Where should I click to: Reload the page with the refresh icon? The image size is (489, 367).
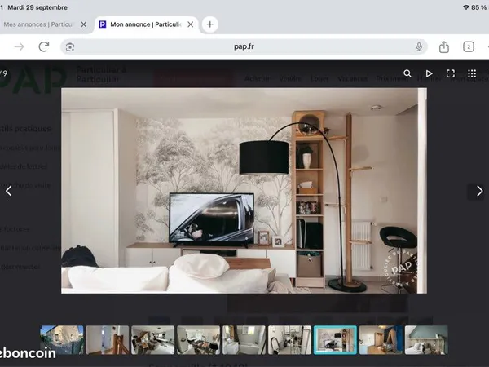(x=44, y=46)
